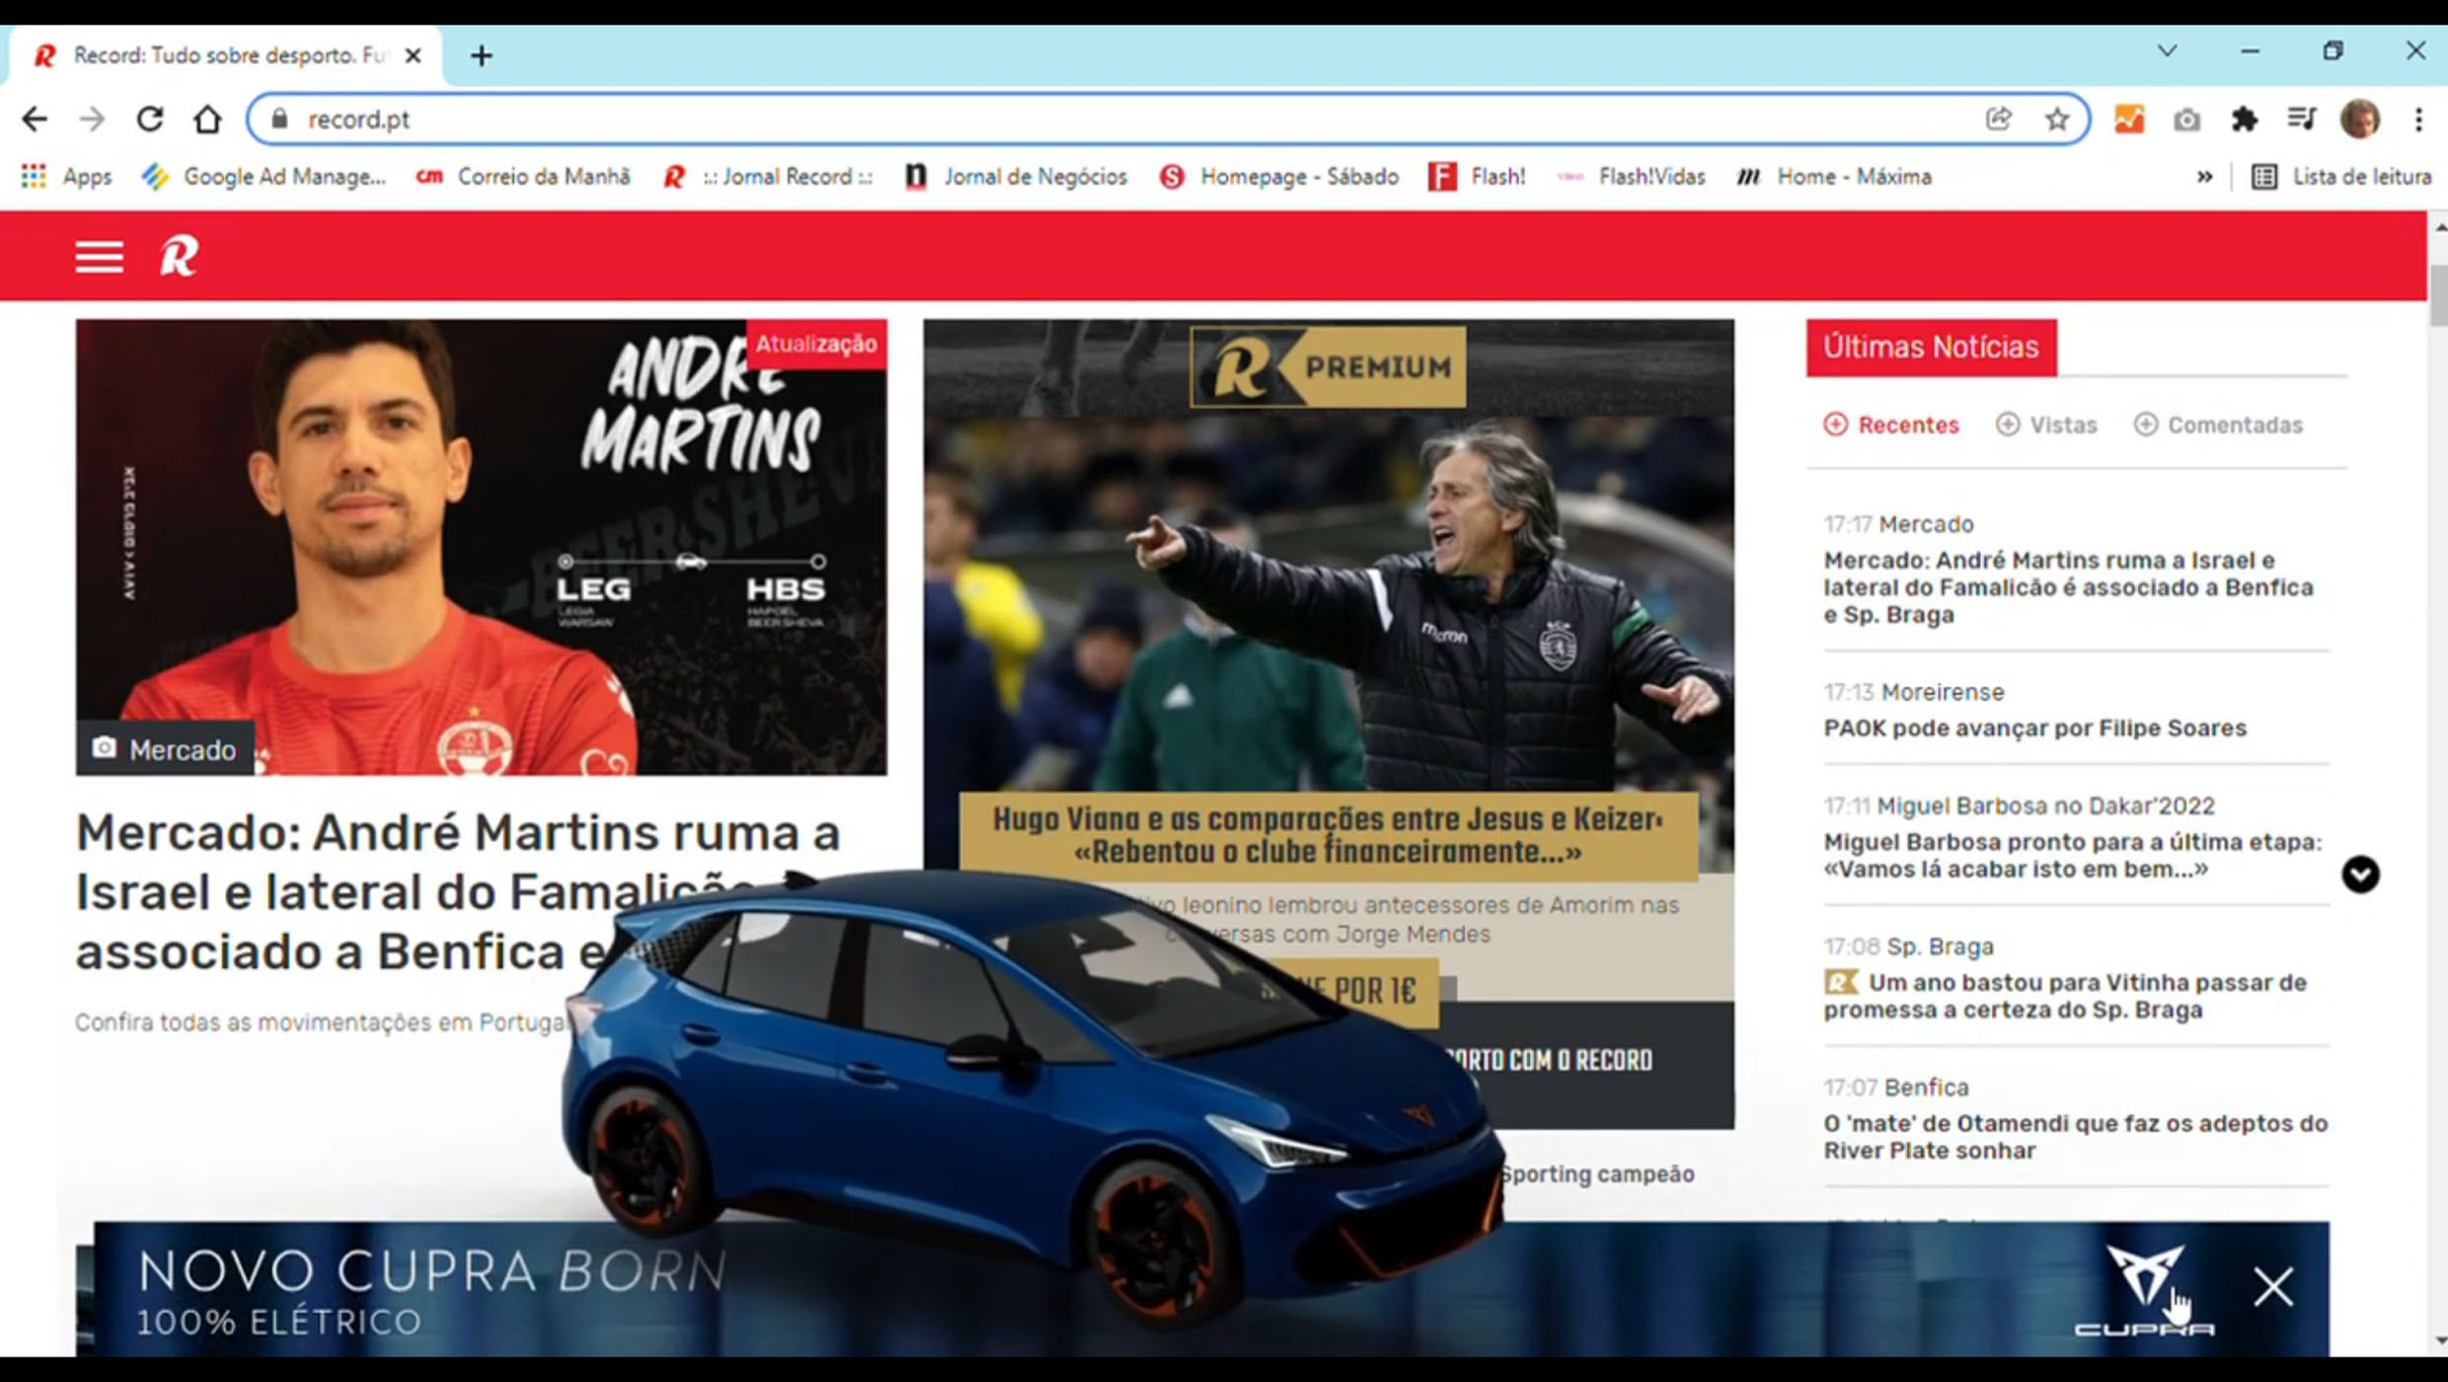
Task: Open the Jornal de Negócios bookmark
Action: [x=1016, y=177]
